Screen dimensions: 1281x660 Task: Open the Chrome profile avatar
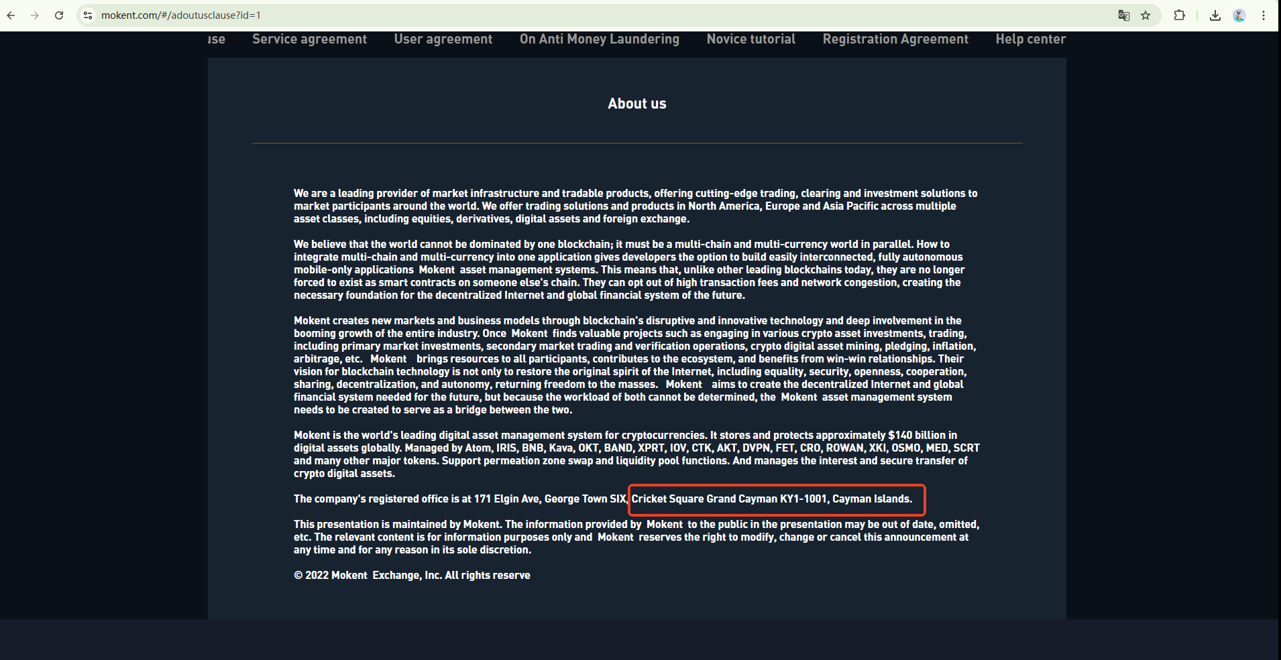pos(1239,15)
